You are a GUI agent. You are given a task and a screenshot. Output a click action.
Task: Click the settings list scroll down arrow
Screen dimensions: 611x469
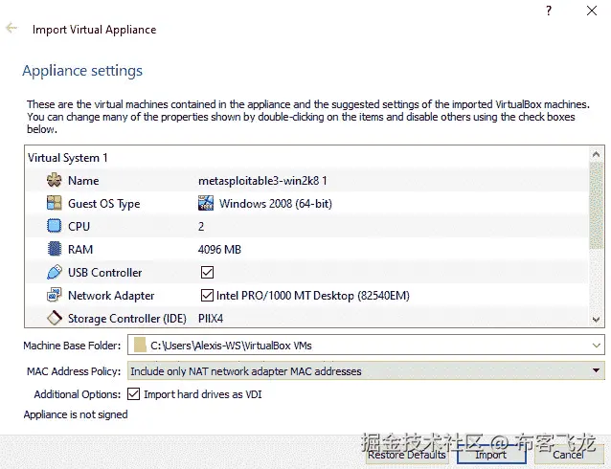coord(596,320)
